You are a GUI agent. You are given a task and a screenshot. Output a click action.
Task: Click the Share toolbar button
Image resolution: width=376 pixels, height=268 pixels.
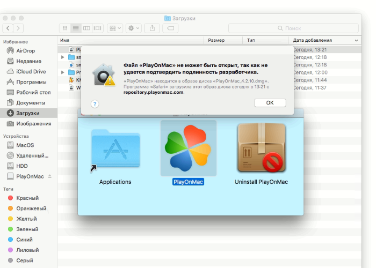click(152, 28)
